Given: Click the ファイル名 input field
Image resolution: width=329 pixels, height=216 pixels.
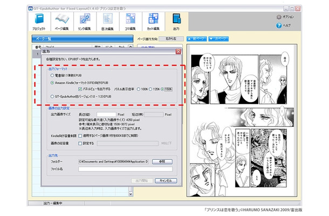Looking at the screenshot, I should point(125,169).
